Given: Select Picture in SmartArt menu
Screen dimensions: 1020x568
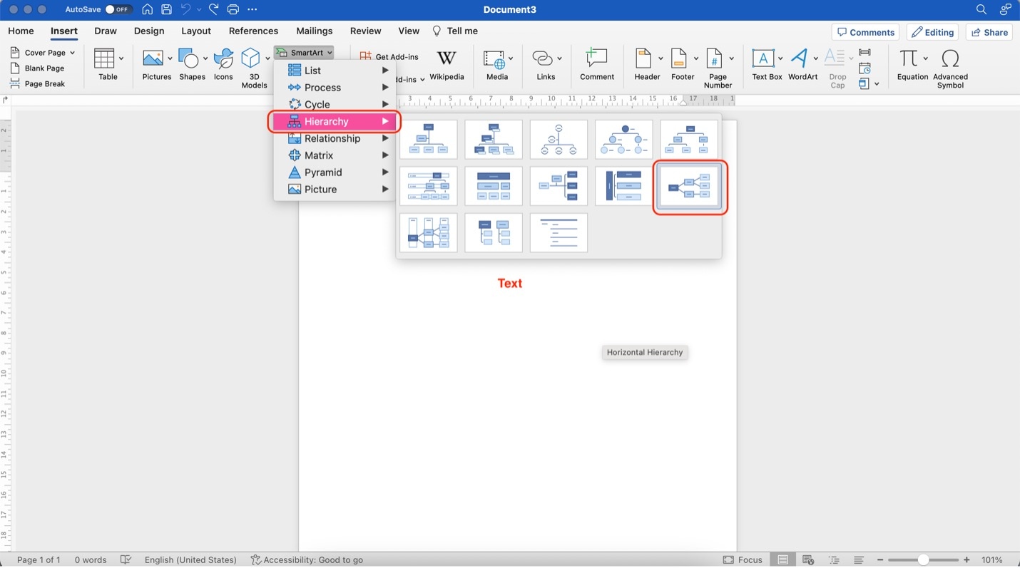Looking at the screenshot, I should (335, 190).
